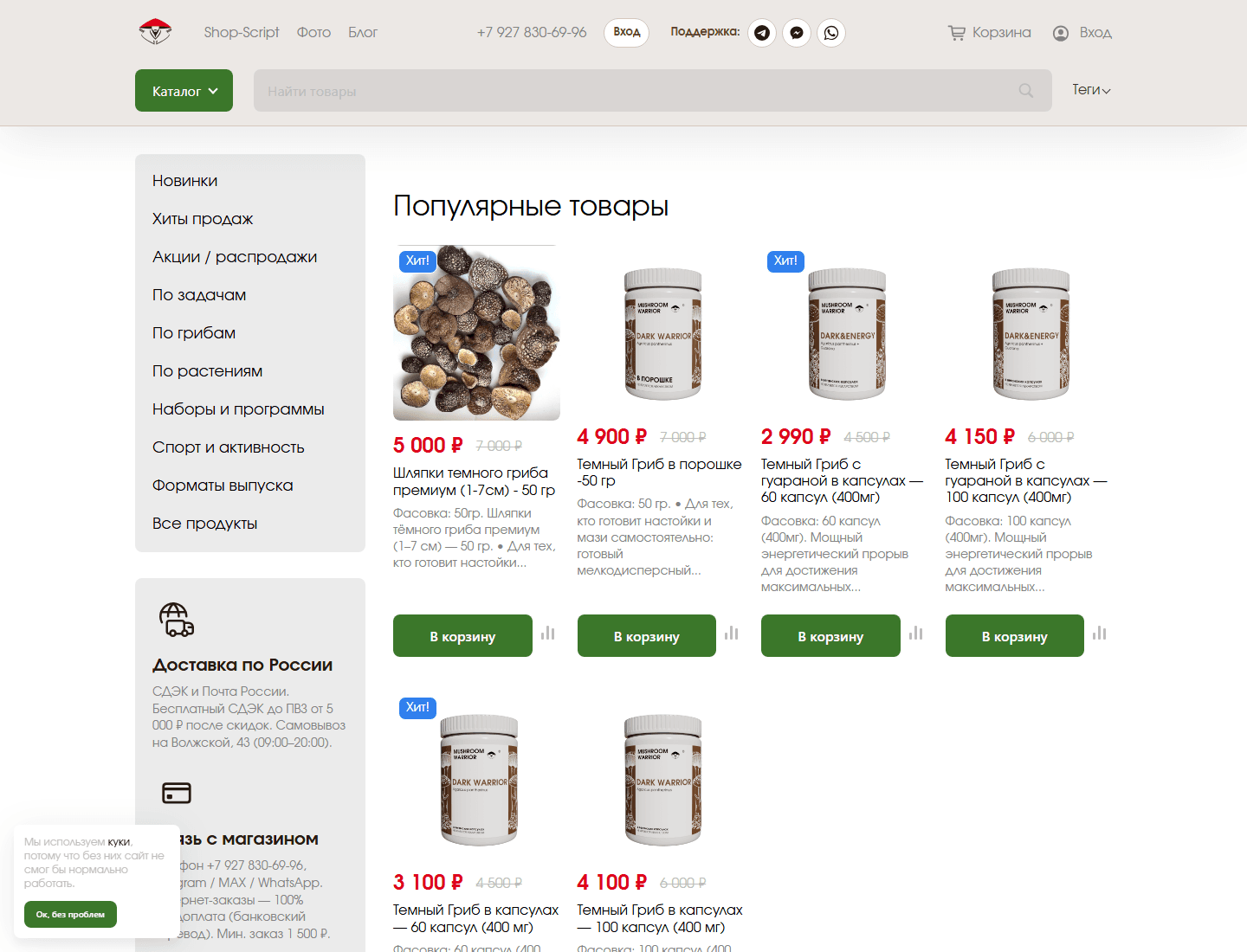This screenshot has width=1247, height=952.
Task: Open Все продукты category
Action: click(205, 524)
